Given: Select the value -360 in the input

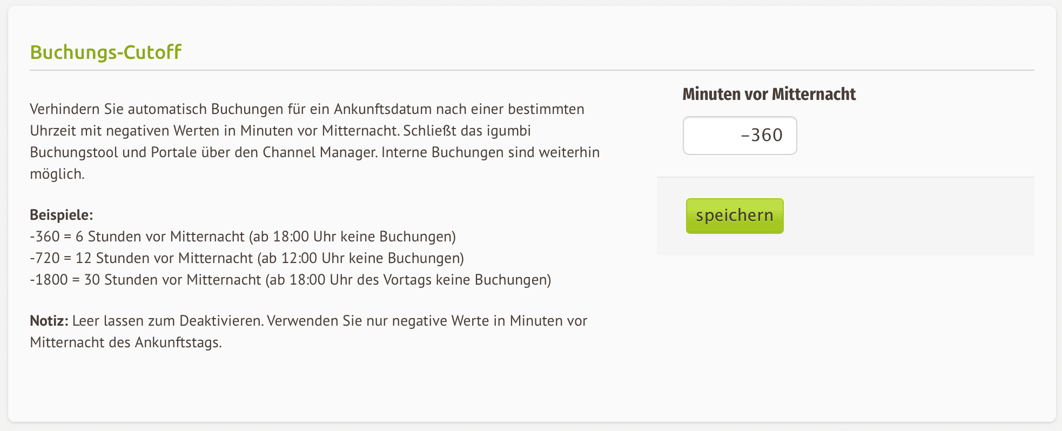Looking at the screenshot, I should click(x=762, y=136).
